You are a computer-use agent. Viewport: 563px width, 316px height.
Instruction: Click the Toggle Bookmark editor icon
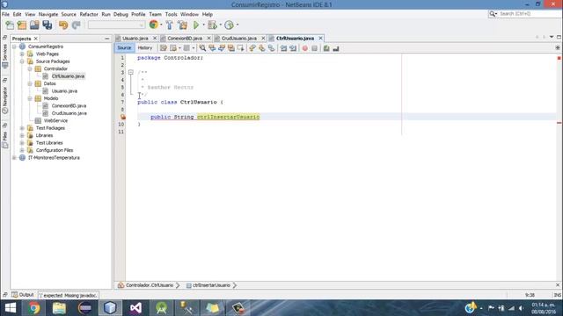272,48
